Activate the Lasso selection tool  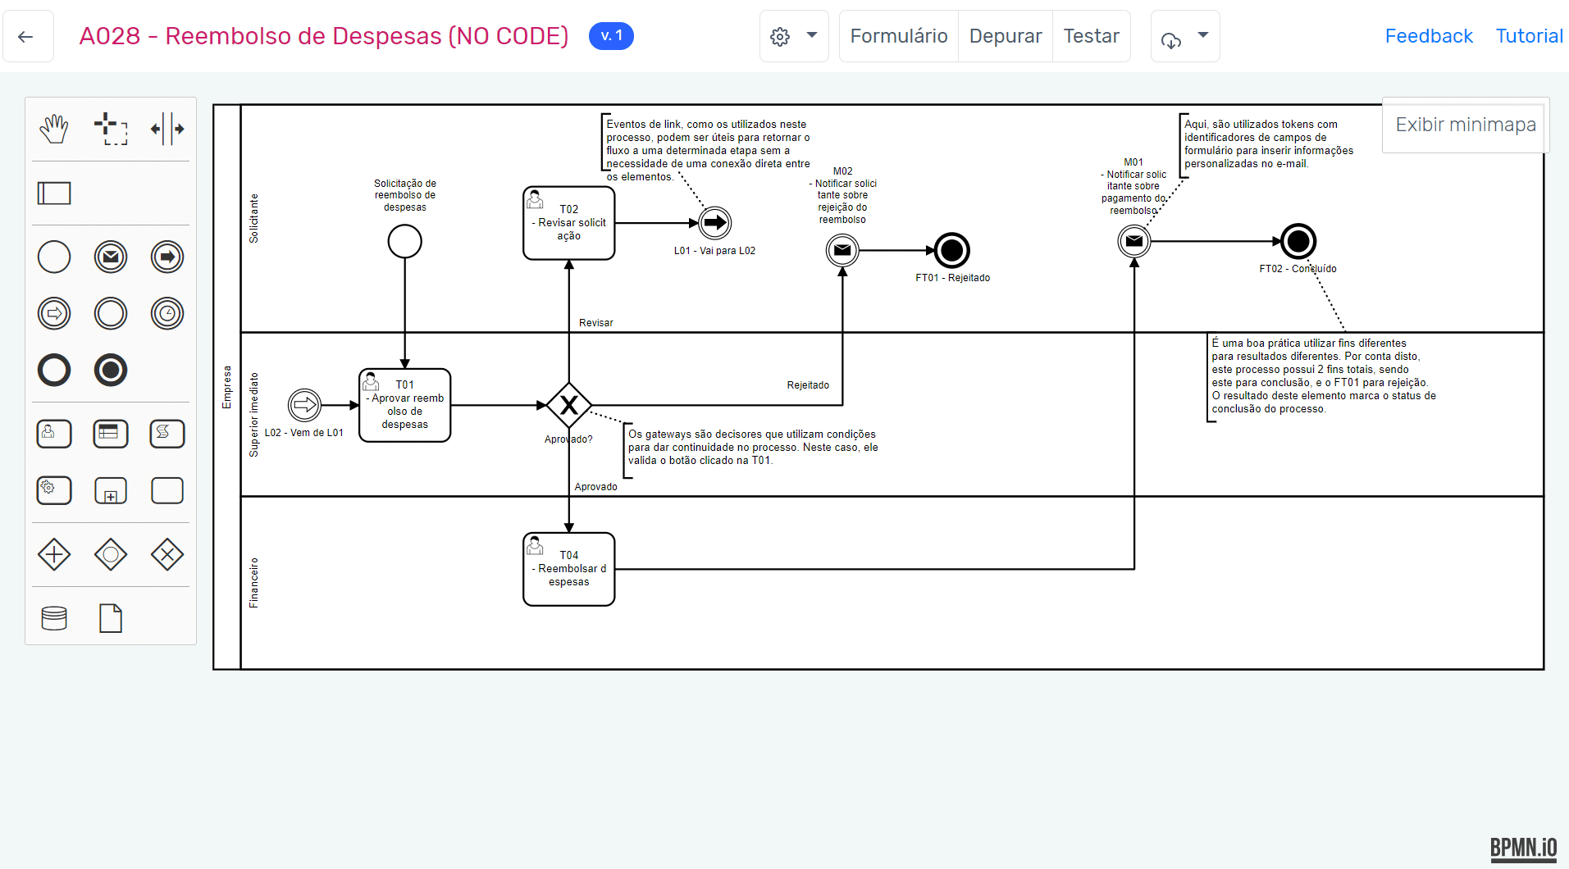point(112,129)
